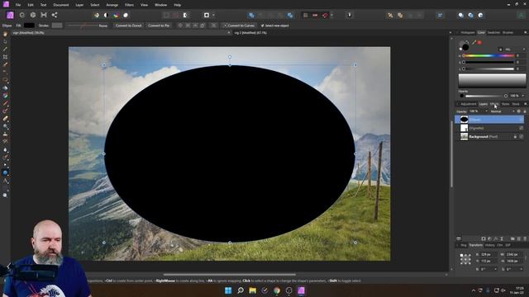Select the Ellipse layer thumbnail

[x=465, y=119]
